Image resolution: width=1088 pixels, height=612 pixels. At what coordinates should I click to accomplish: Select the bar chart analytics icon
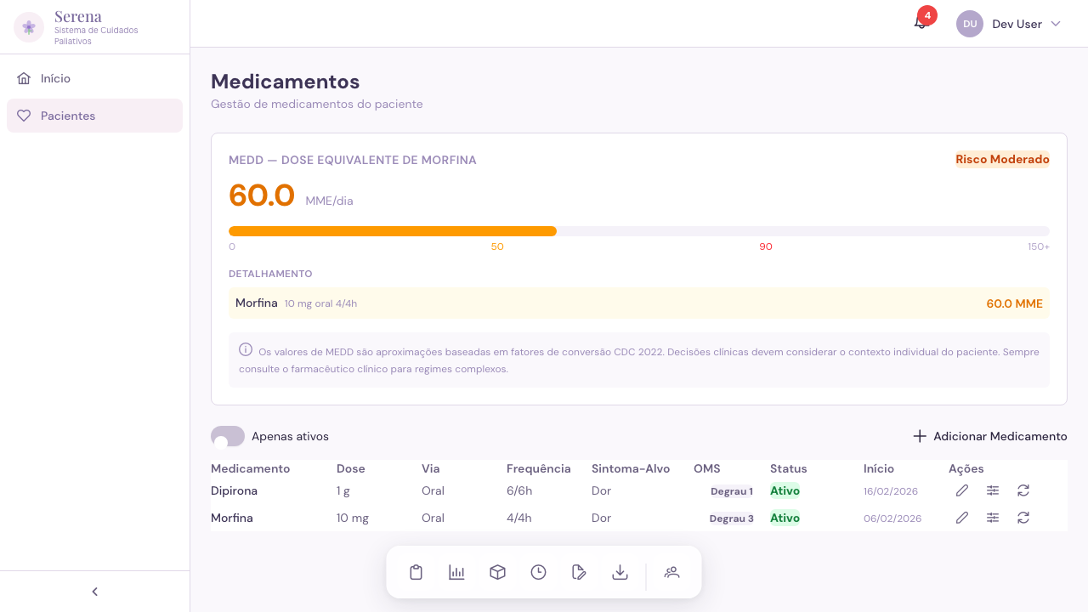pos(456,572)
